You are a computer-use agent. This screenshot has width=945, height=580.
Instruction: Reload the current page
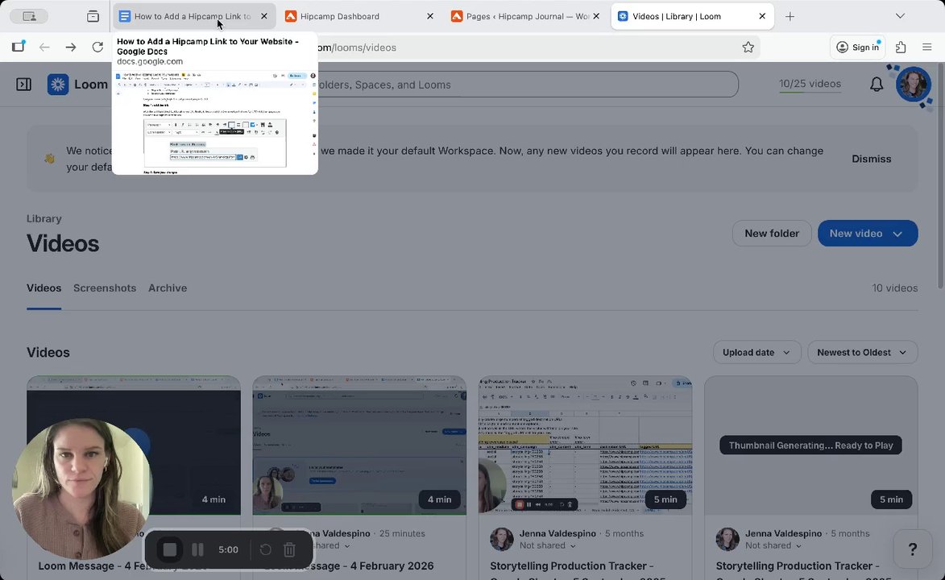(97, 47)
